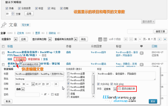This screenshot has height=106, width=168.
Task: Go to previous page arrow
Action: 131,39
